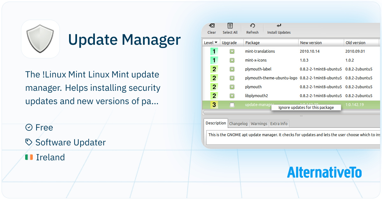Select the mint-translations package name

pos(260,51)
